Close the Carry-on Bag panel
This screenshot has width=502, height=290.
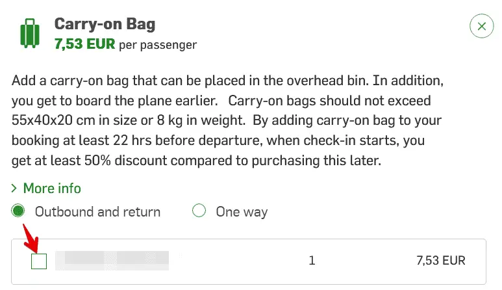point(481,27)
